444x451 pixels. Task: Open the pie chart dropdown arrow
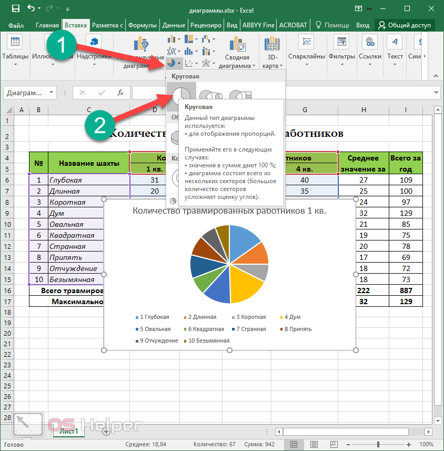(x=179, y=63)
